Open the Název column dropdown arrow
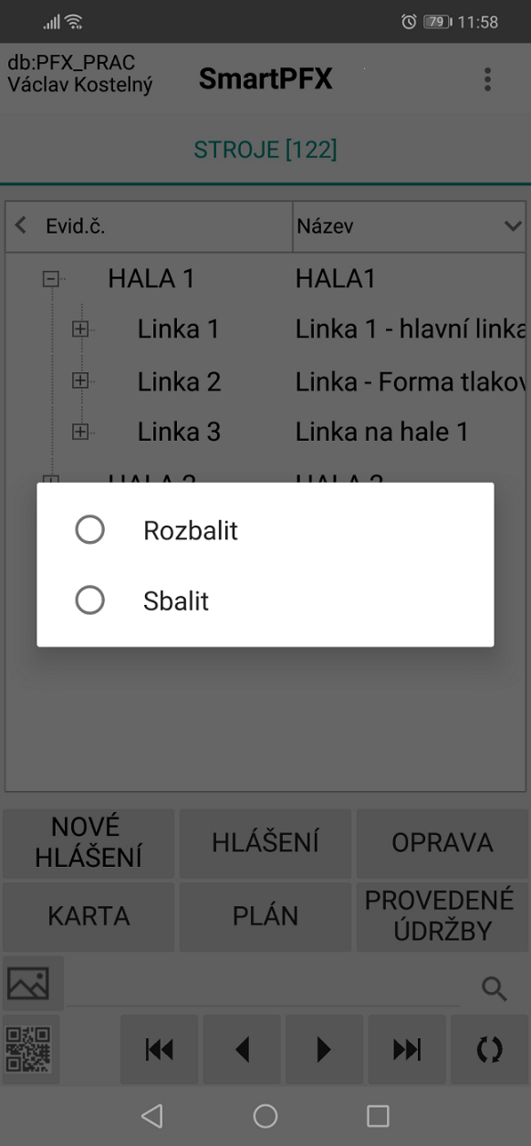531x1146 pixels. point(512,226)
